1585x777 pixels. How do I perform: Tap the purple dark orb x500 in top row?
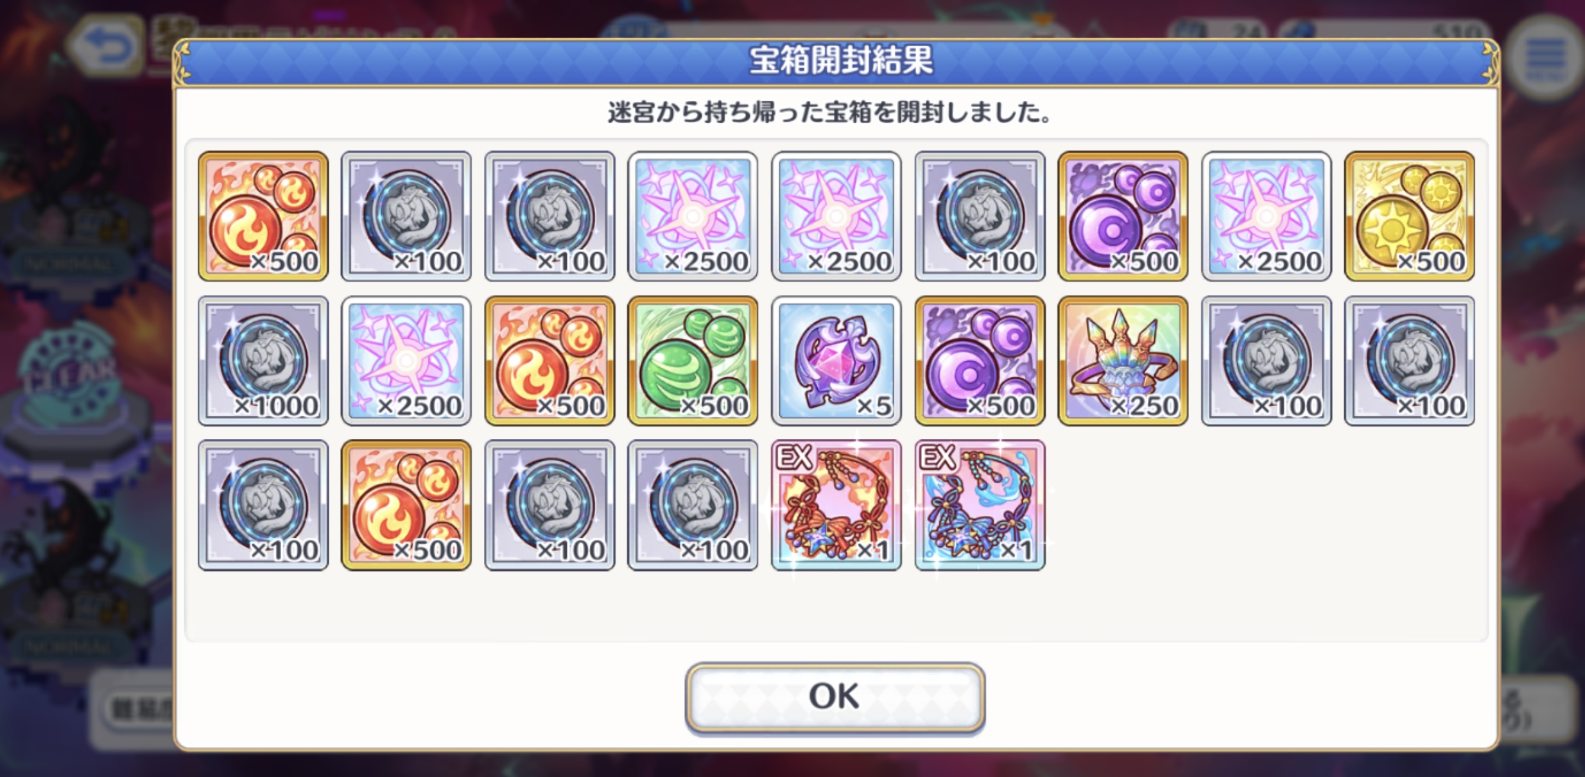(x=1122, y=216)
